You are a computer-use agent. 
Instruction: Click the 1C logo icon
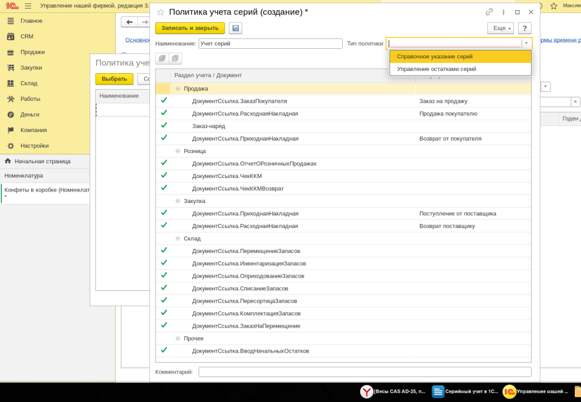click(12, 6)
